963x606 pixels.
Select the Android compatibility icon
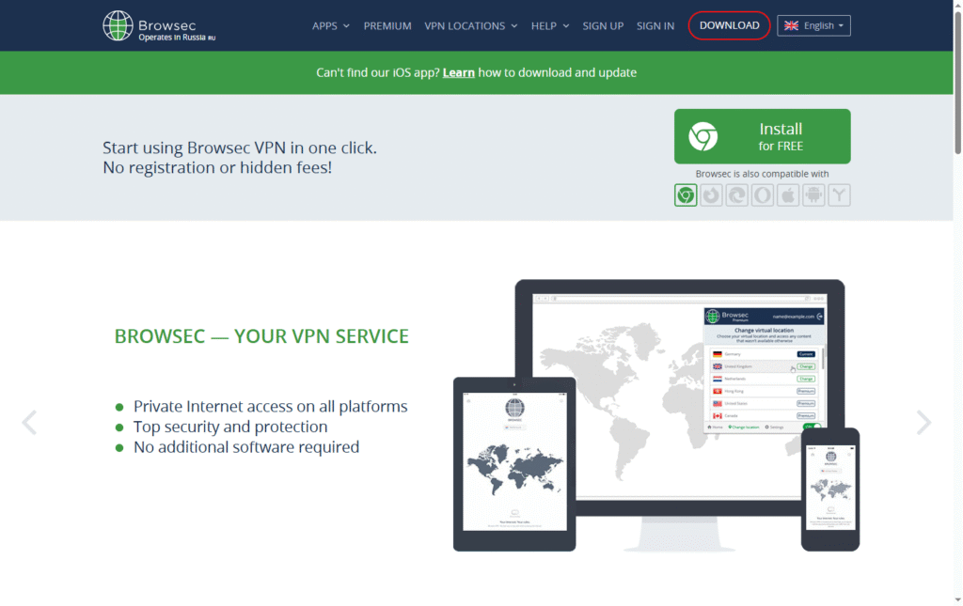pos(813,195)
